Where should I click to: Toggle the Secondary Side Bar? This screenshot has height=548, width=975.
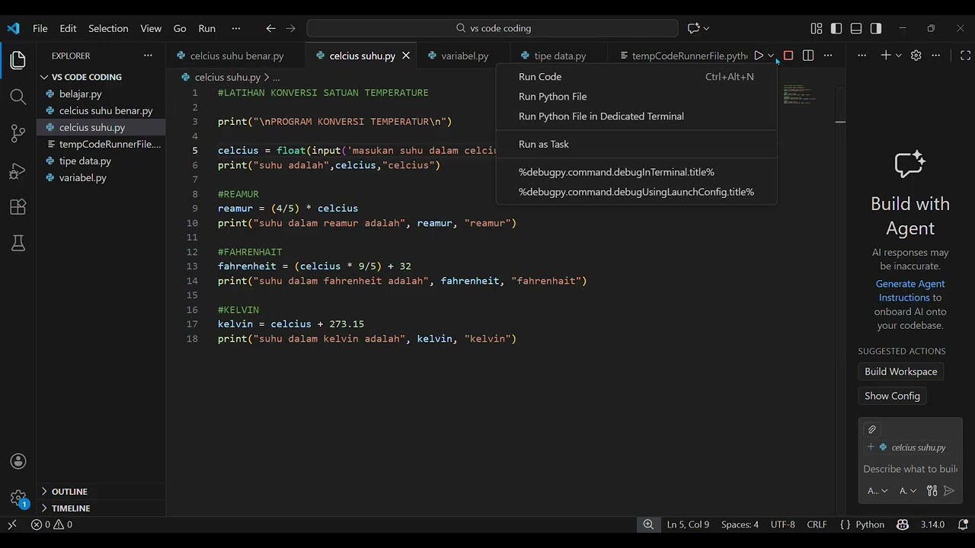pyautogui.click(x=876, y=28)
